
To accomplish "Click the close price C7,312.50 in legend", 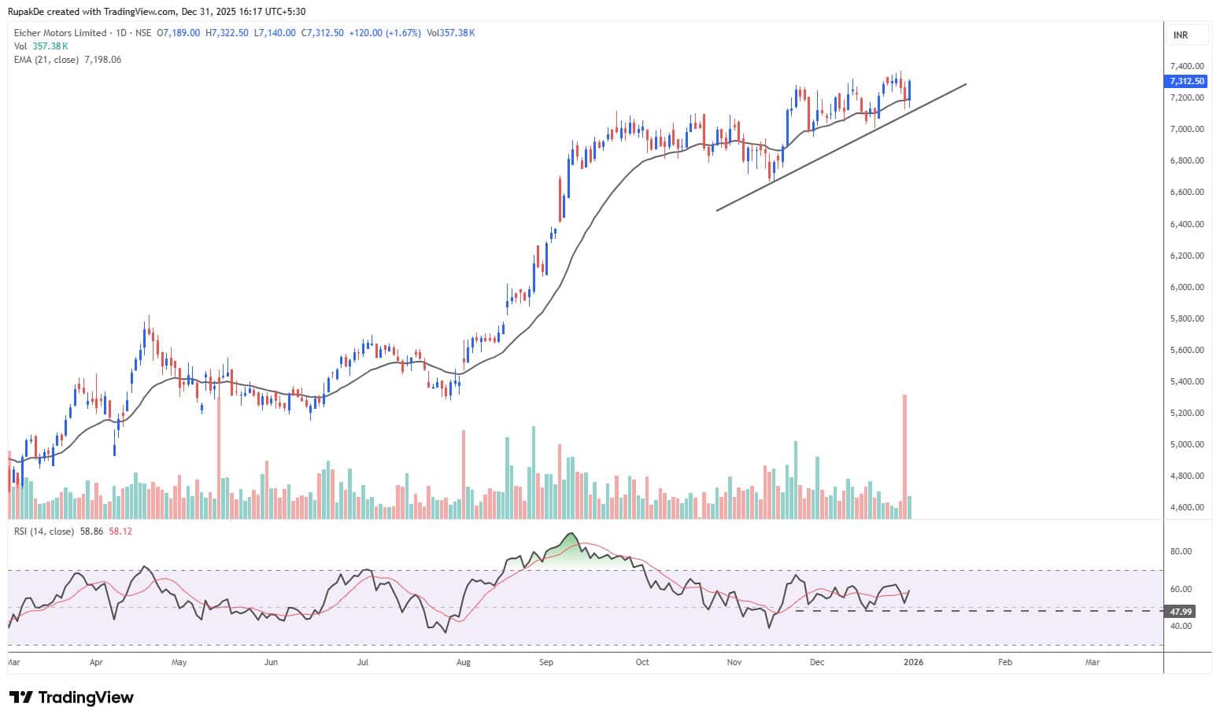I will [x=323, y=33].
